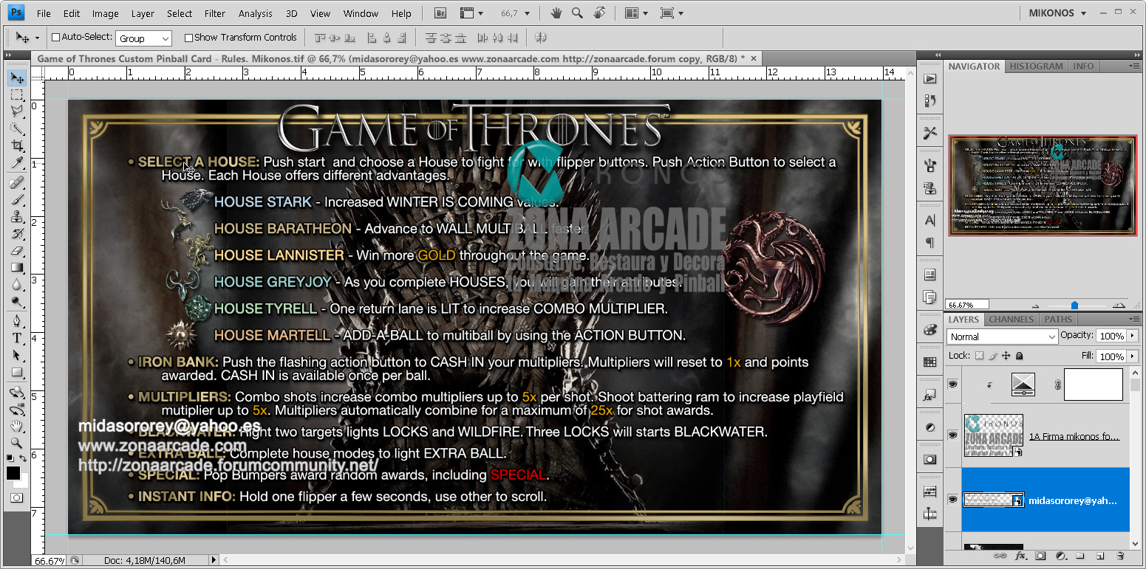1146x569 pixels.
Task: Toggle Lock all padlock
Action: tap(1020, 356)
